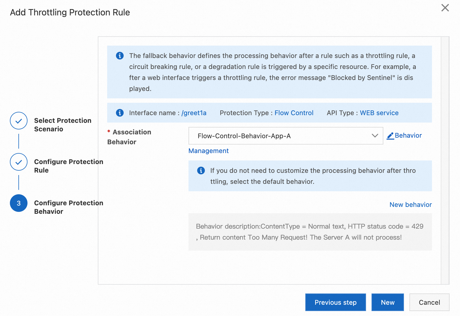Click the Association Behavior field label
This screenshot has height=316, width=460.
(x=129, y=137)
